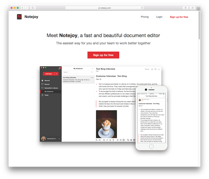The width and height of the screenshot is (209, 179).
Task: Expand the Add Note dropdown arrow
Action: (57, 74)
